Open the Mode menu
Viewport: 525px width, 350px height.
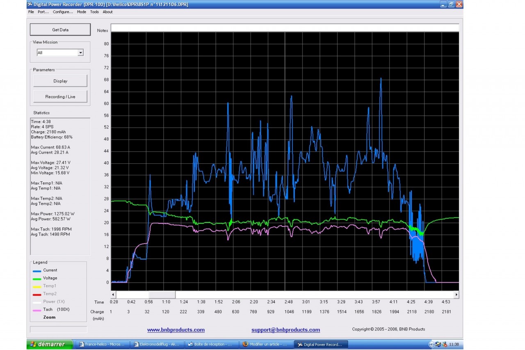pos(82,12)
